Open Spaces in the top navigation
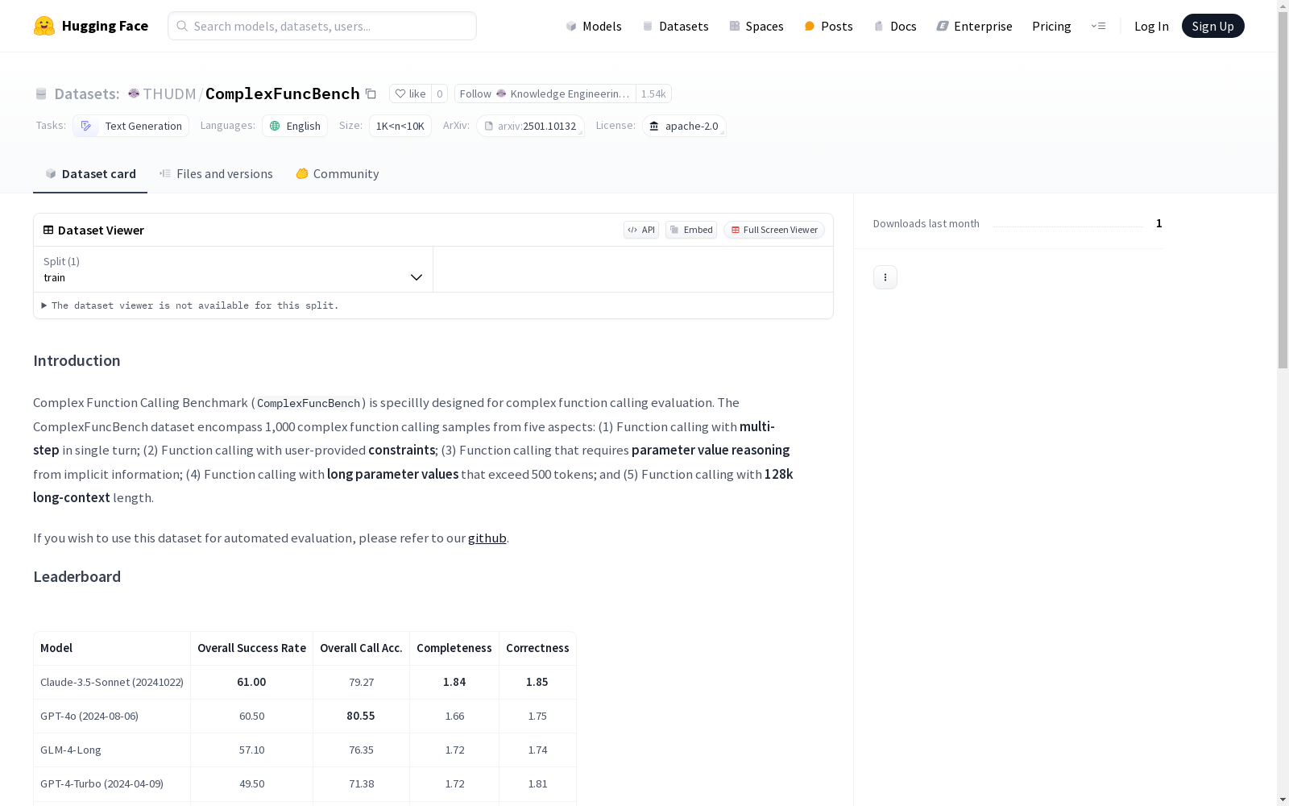This screenshot has height=806, width=1289. coord(756,26)
